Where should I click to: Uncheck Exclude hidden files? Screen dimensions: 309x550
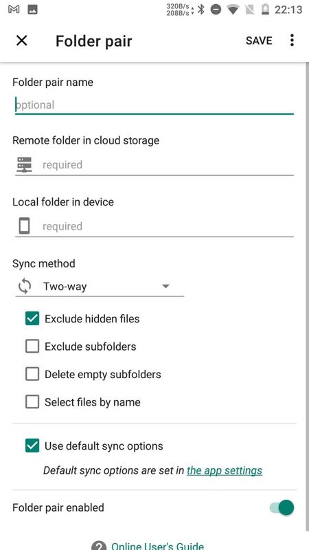[x=32, y=318]
